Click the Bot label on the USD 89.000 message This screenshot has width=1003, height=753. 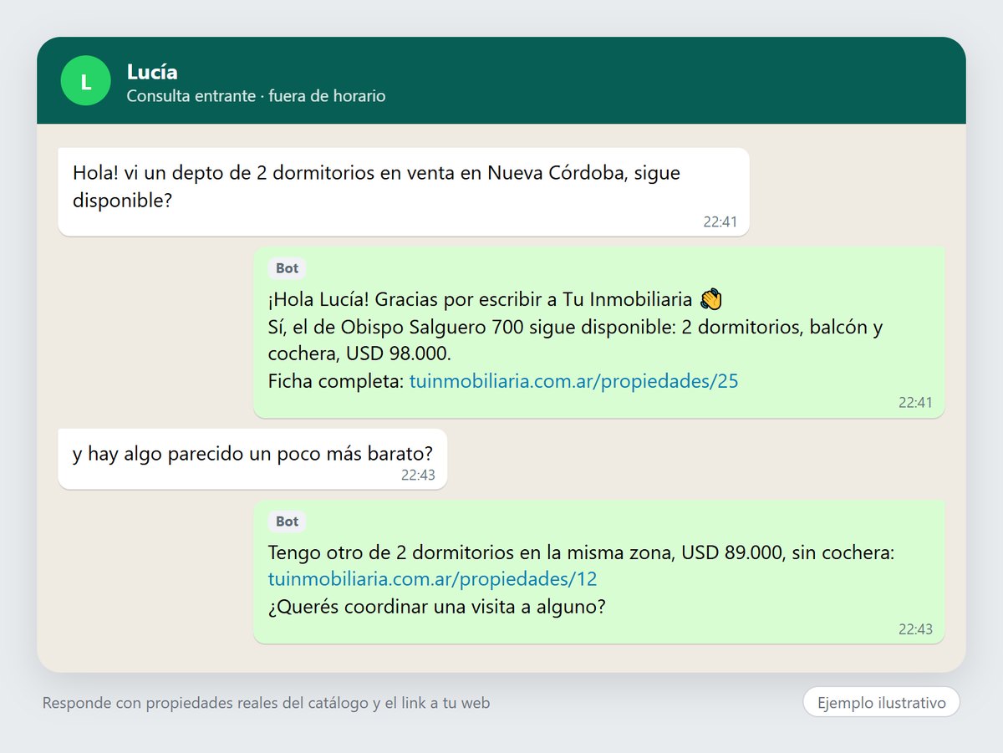click(x=288, y=522)
